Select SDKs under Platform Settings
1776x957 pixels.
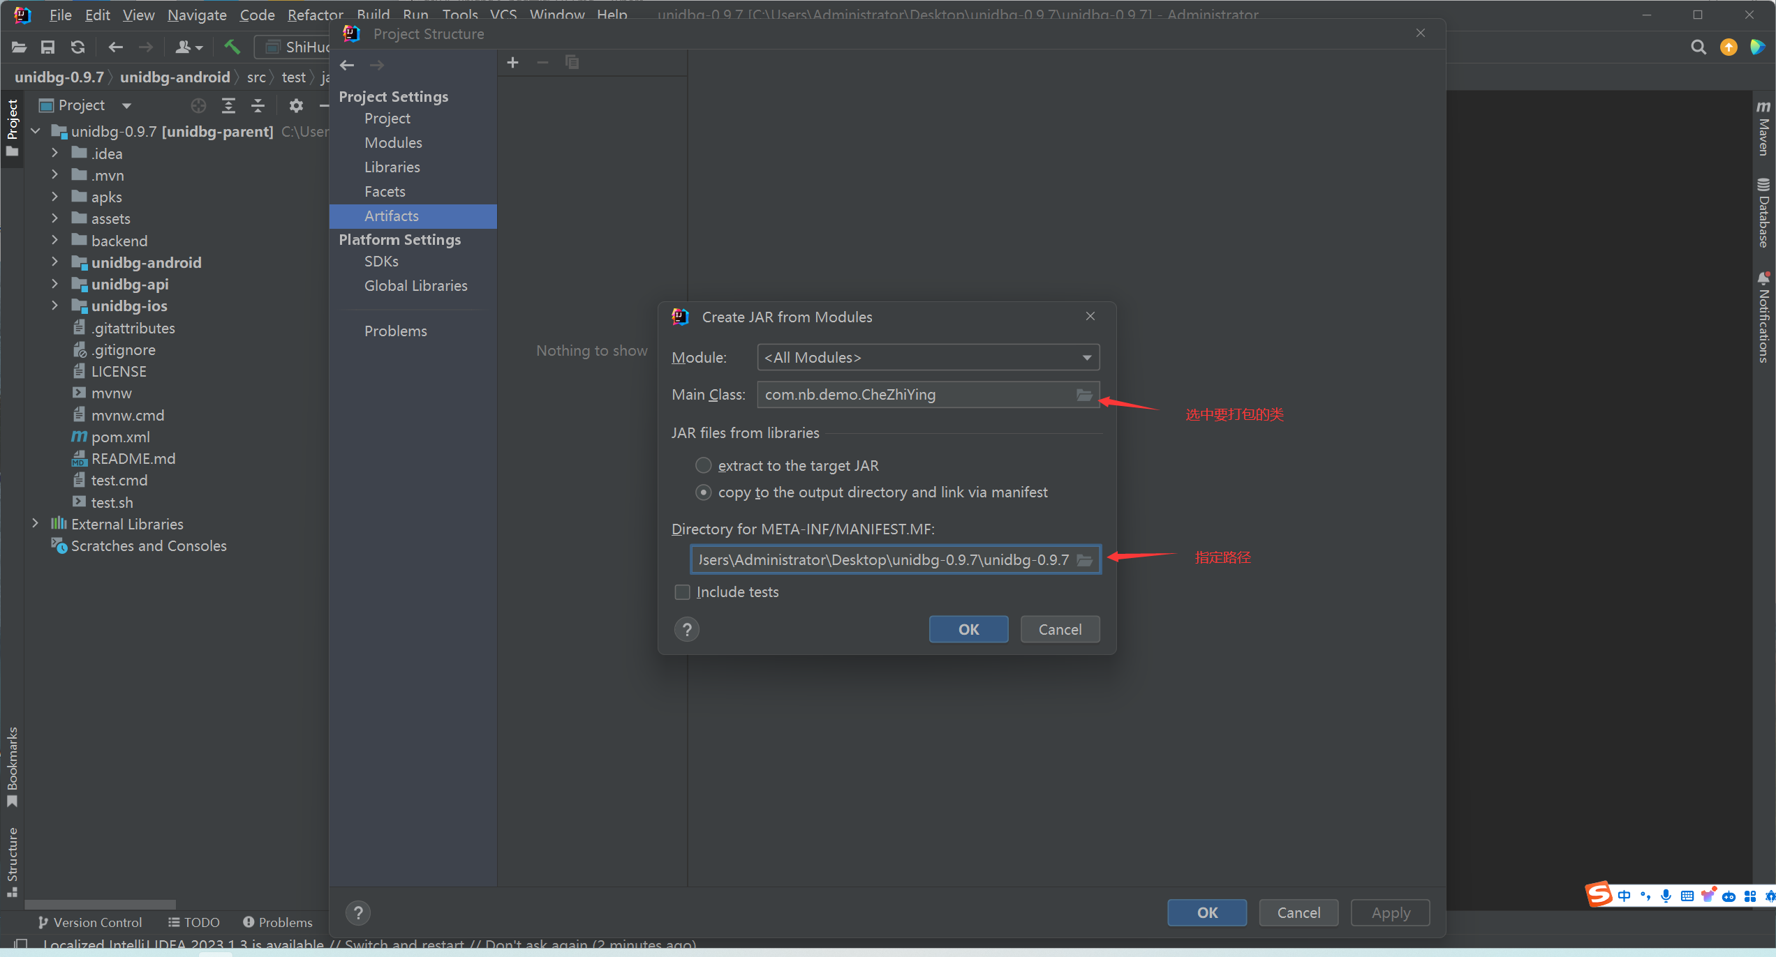coord(381,262)
